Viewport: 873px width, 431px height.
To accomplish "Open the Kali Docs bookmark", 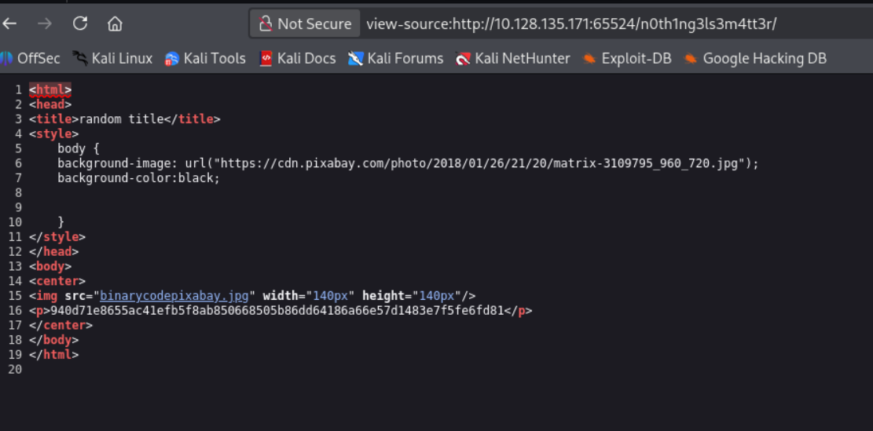I will pyautogui.click(x=298, y=58).
